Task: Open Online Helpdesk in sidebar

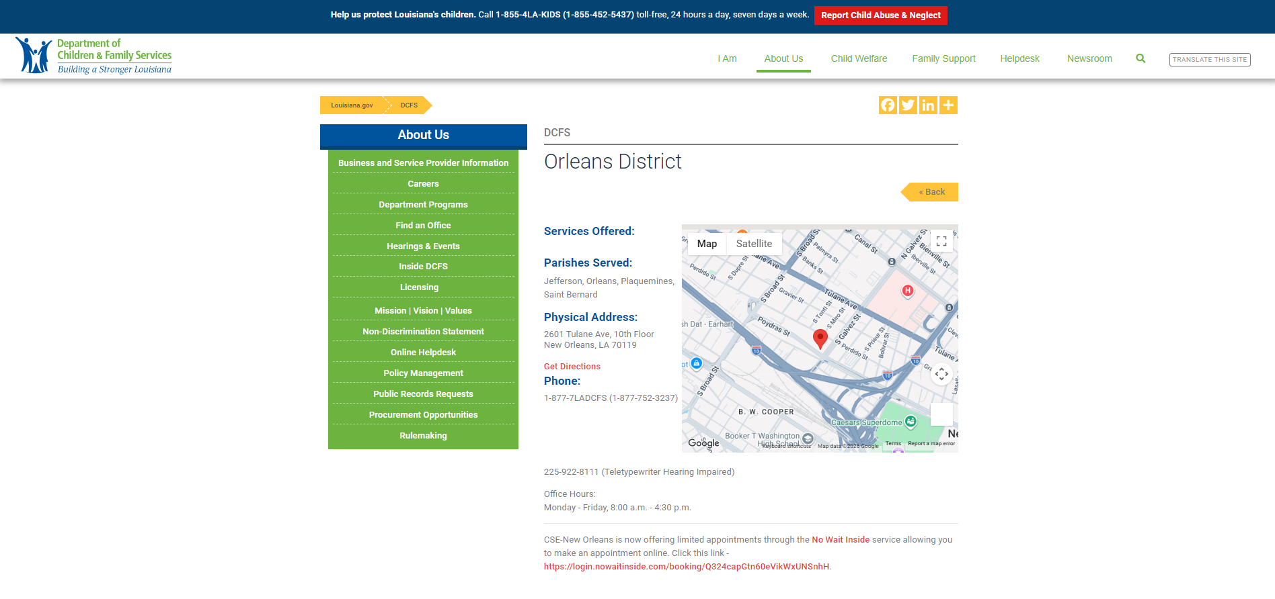Action: (x=423, y=353)
